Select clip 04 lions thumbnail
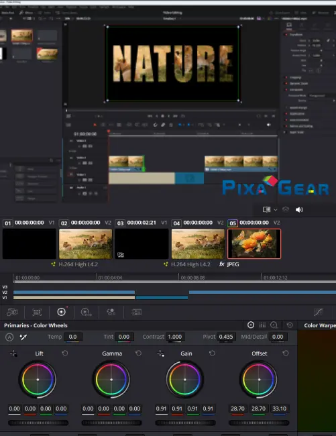The image size is (336, 436). 198,243
